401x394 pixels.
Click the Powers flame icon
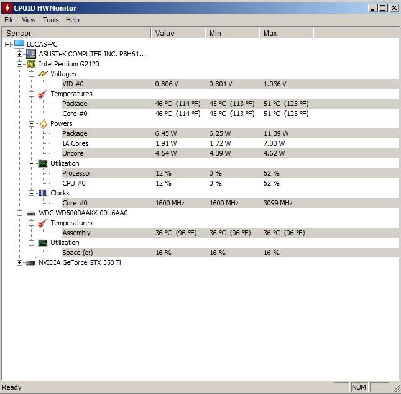[43, 123]
